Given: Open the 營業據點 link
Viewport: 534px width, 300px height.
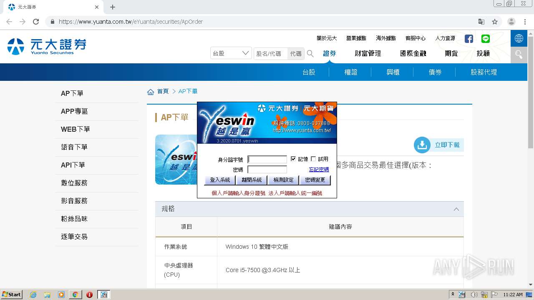Looking at the screenshot, I should coord(356,38).
